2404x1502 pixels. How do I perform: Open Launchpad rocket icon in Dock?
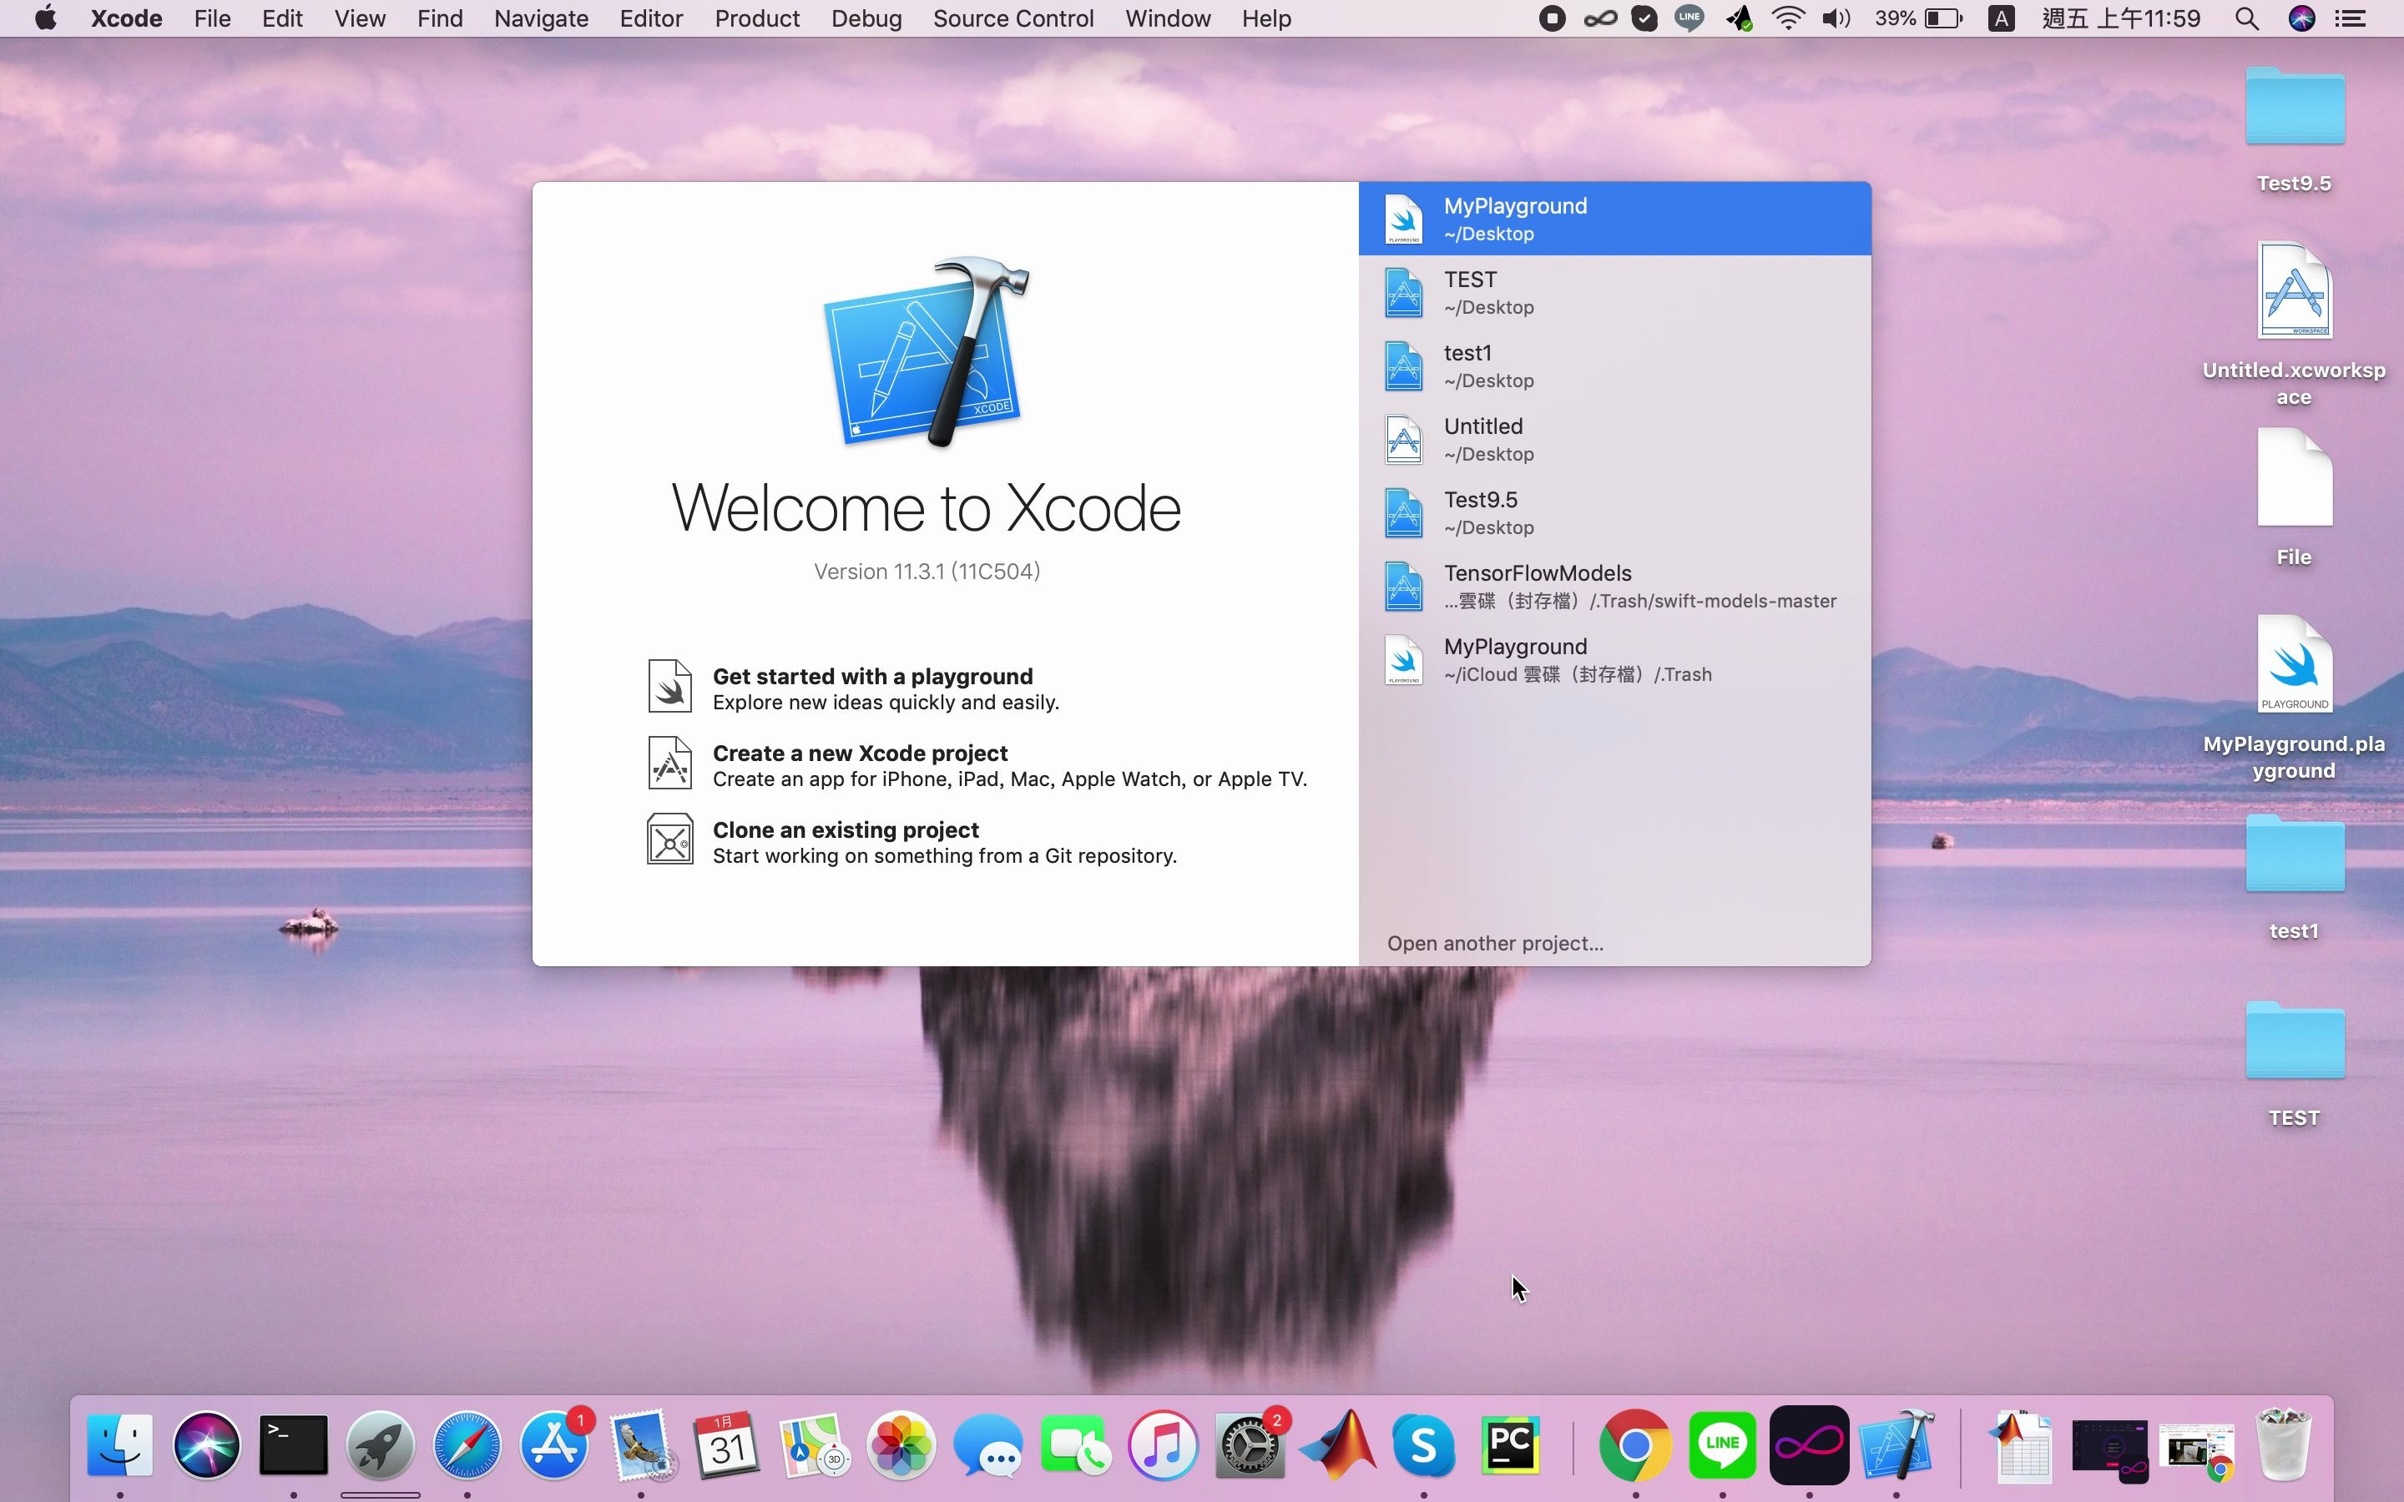[381, 1444]
